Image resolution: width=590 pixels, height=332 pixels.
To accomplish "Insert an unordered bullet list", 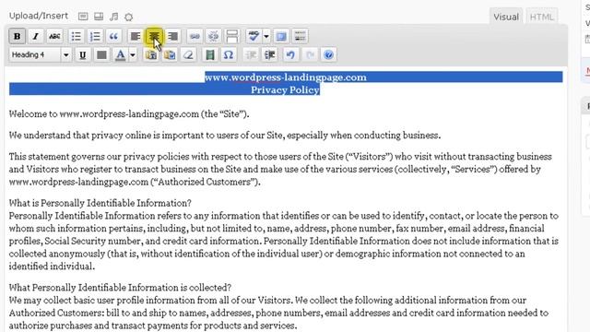I will (x=76, y=37).
